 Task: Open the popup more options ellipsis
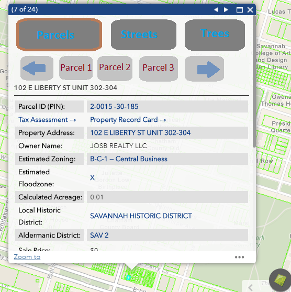coord(239,257)
